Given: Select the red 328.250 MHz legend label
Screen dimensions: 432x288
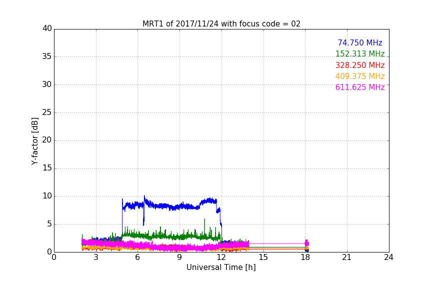Looking at the screenshot, I should coord(360,65).
